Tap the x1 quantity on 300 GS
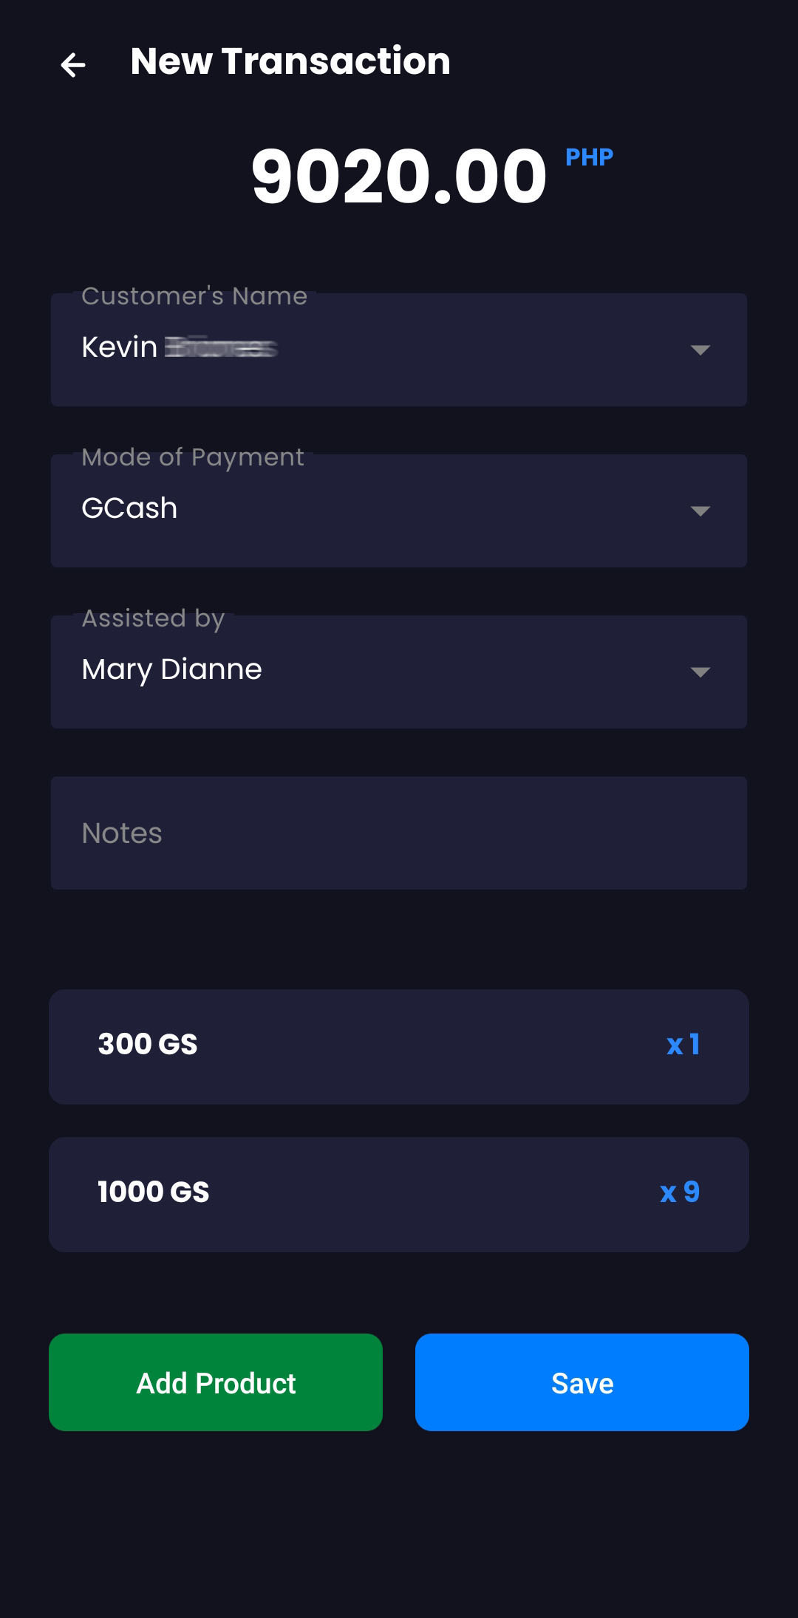 [x=683, y=1044]
